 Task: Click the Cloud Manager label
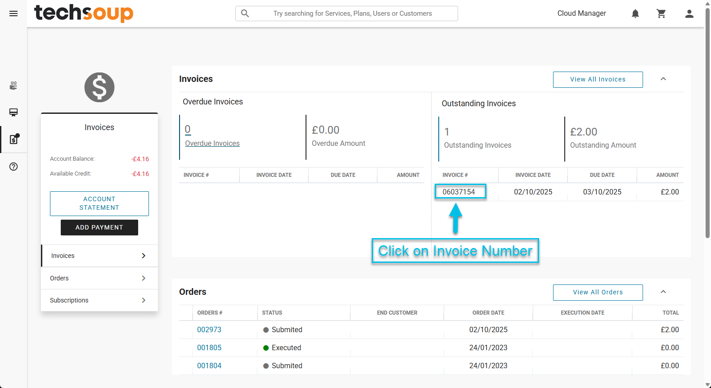click(x=581, y=14)
